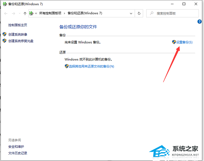Expand the arrow after 所有控制面板项 breadcrumb
The width and height of the screenshot is (204, 161).
[64, 14]
